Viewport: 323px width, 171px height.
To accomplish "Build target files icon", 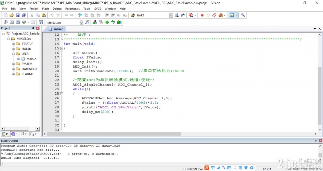I will pyautogui.click(x=12, y=22).
